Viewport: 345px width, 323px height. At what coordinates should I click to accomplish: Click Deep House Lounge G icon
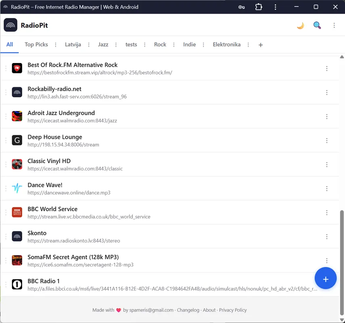click(x=17, y=140)
